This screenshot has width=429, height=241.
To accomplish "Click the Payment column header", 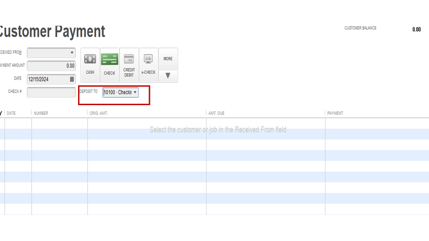I will [335, 113].
